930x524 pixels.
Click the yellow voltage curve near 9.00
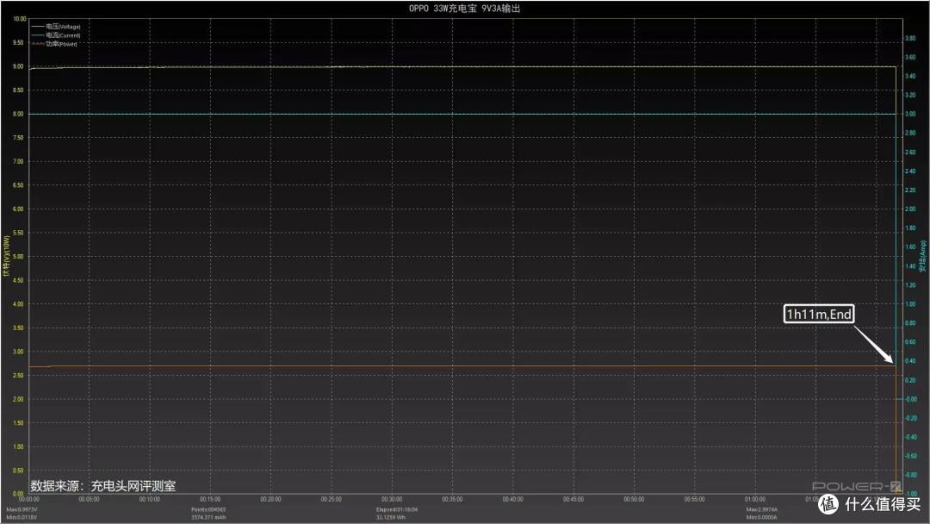coord(462,67)
